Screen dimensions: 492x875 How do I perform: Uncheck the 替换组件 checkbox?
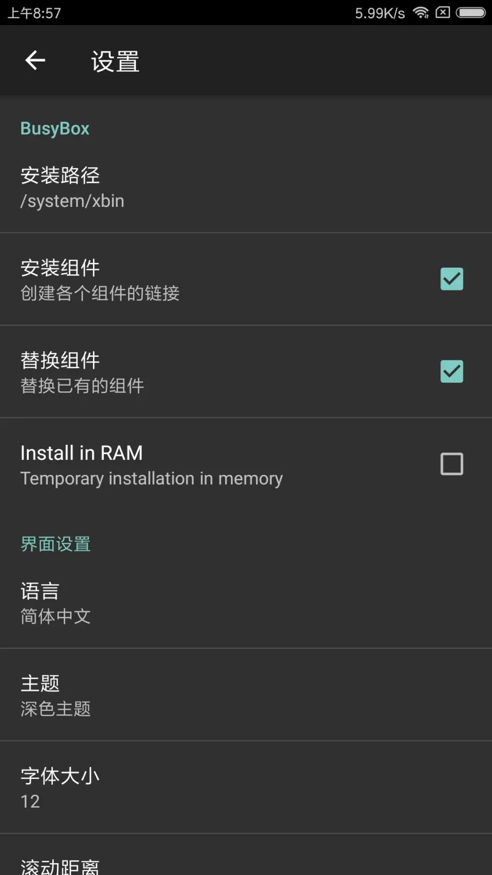[452, 371]
